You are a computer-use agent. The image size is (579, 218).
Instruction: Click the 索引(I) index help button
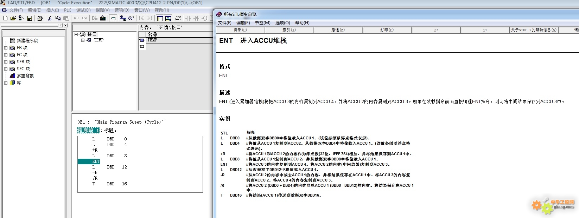[x=289, y=30]
